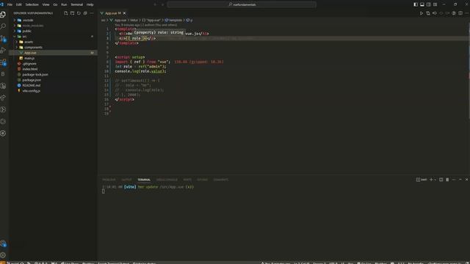Switch to the Output panel tab
Viewport: 470px width, 264px height.
coord(126,180)
